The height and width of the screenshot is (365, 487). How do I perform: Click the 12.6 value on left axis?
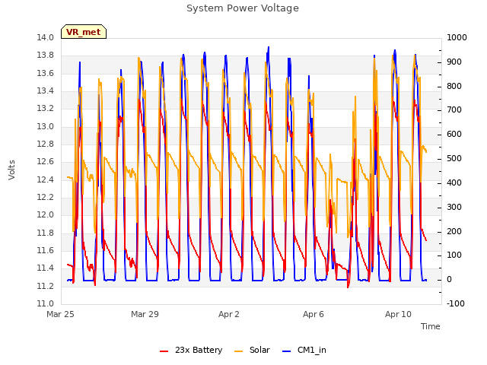[x=45, y=161]
